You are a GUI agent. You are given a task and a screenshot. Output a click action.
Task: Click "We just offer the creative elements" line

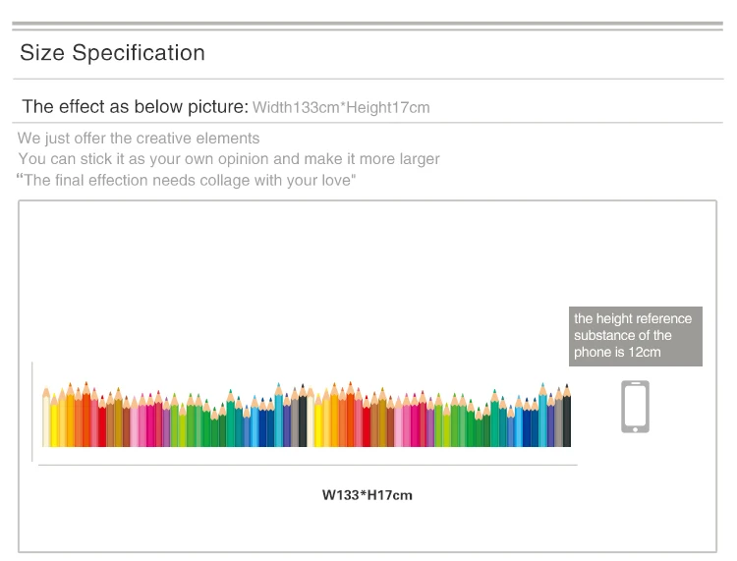139,138
